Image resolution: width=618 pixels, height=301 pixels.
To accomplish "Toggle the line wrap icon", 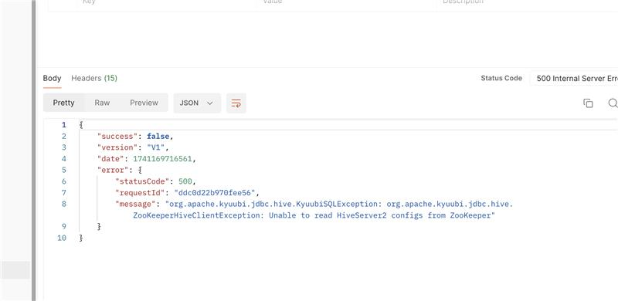I will pos(236,103).
